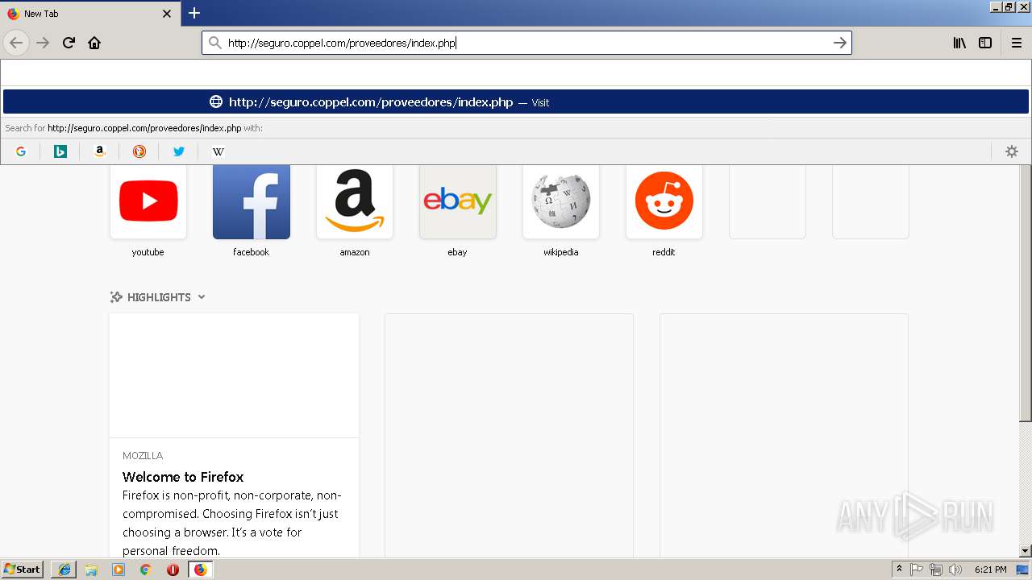1032x580 pixels.
Task: Collapse the Highlights section chevron
Action: tap(202, 297)
